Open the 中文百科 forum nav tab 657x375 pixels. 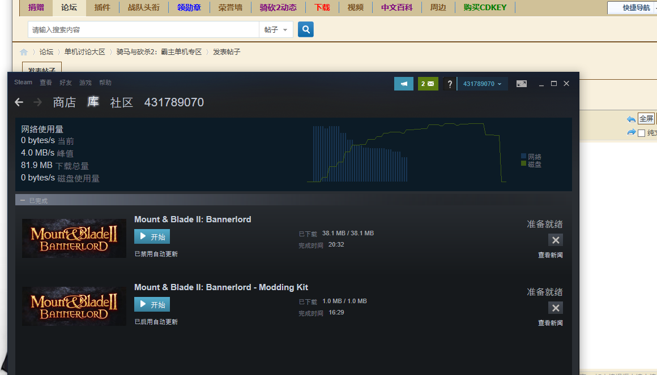[x=397, y=7]
